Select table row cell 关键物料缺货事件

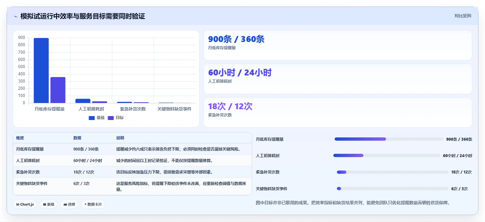point(32,183)
